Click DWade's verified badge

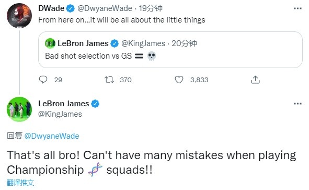(x=71, y=8)
